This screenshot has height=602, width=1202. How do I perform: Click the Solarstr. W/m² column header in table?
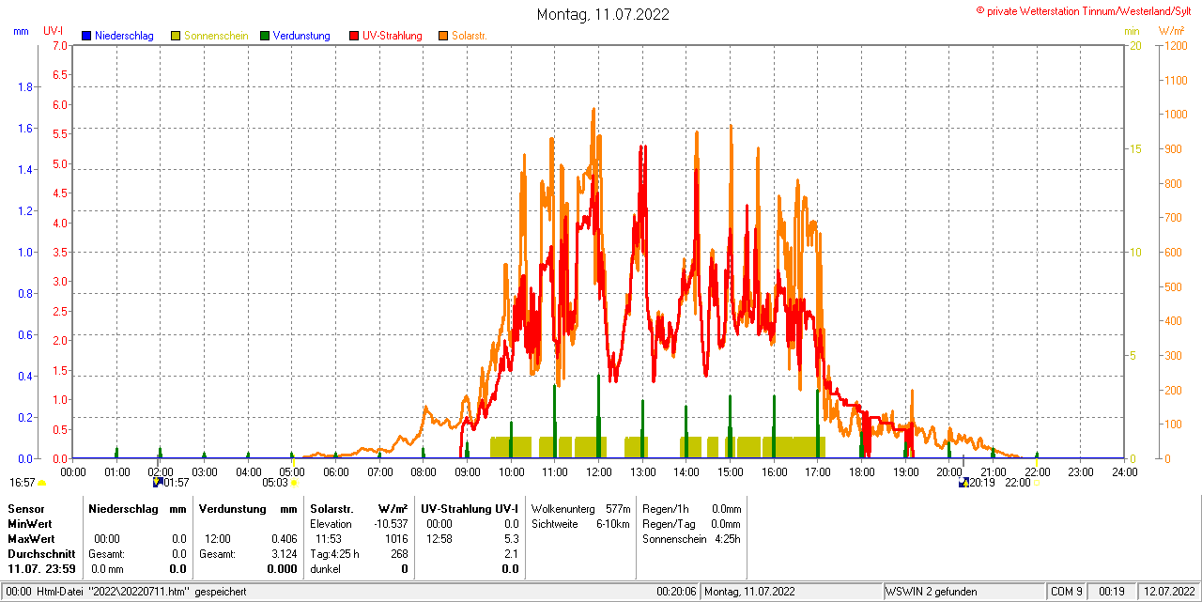(359, 508)
